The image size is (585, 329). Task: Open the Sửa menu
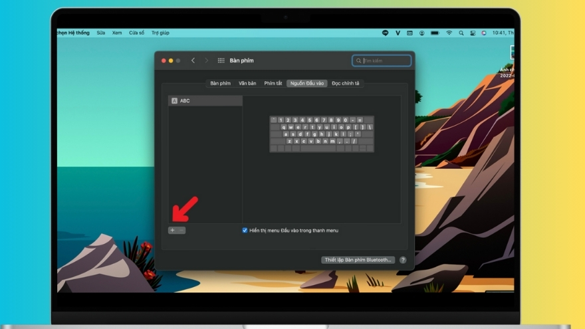(x=101, y=33)
